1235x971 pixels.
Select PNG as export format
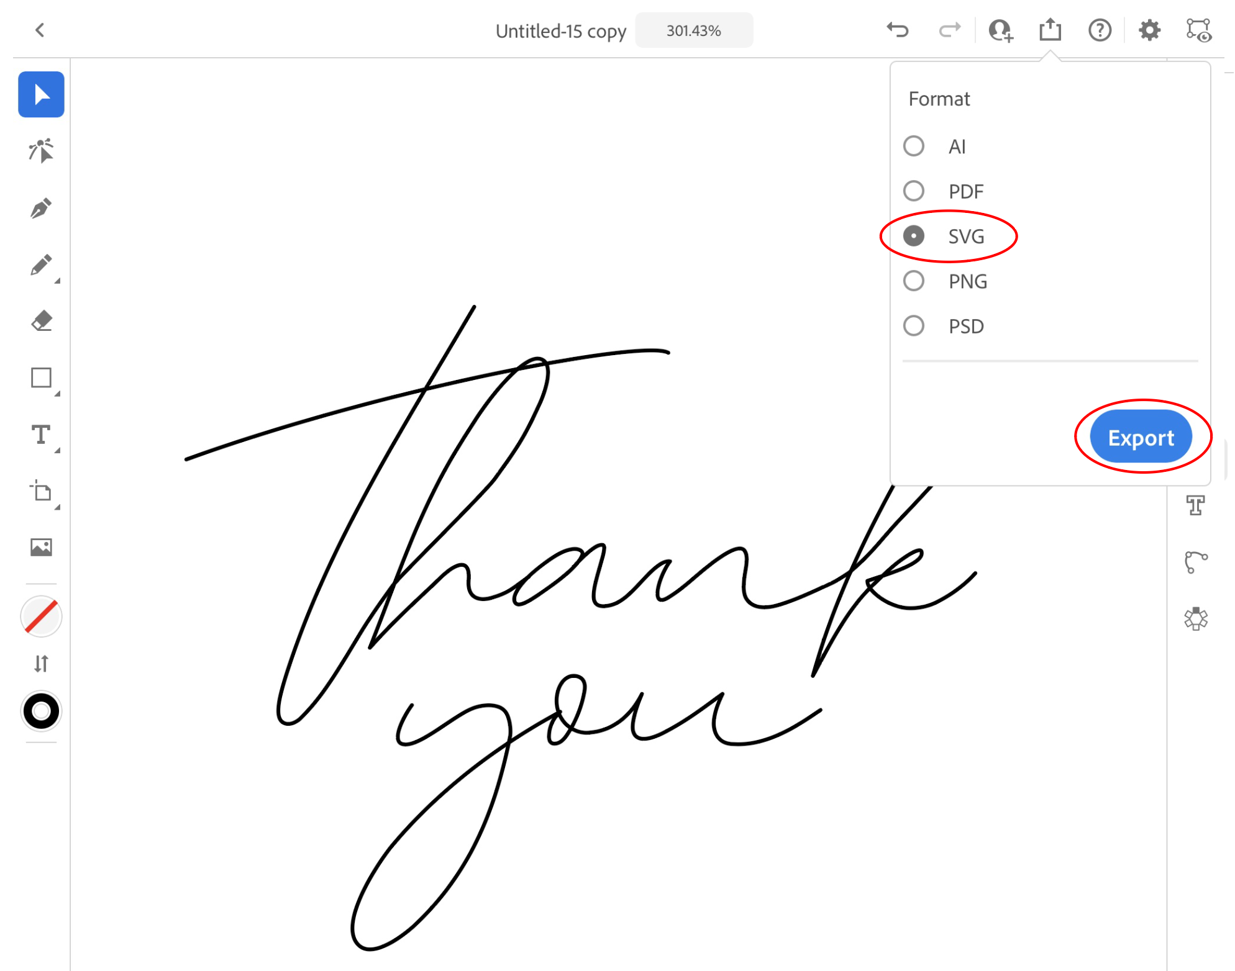tap(913, 281)
